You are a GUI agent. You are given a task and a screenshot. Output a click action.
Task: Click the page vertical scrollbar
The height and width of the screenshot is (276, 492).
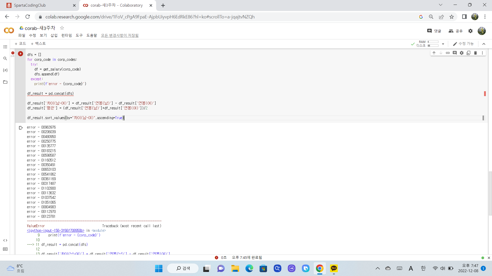coord(490,193)
